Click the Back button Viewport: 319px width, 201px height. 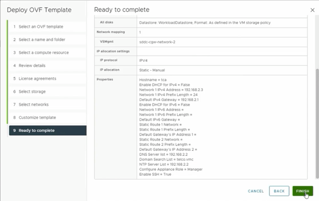point(279,191)
